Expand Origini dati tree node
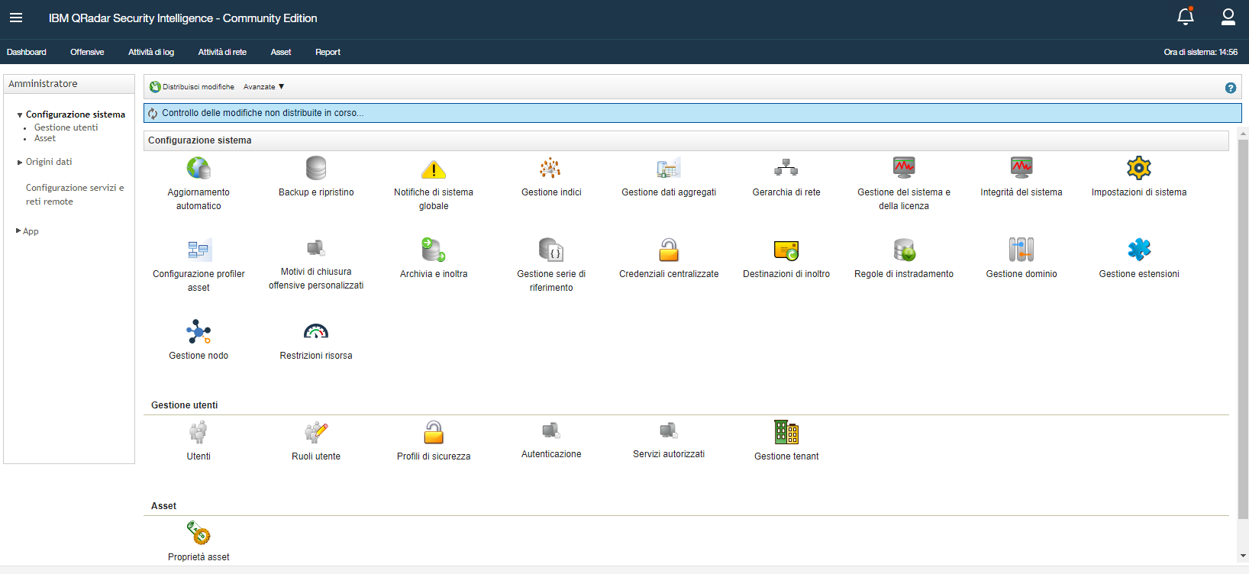The image size is (1249, 574). pos(20,162)
